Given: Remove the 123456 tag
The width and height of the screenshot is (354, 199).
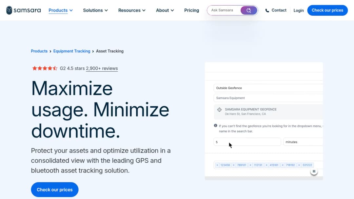Looking at the screenshot, I should click(217, 165).
